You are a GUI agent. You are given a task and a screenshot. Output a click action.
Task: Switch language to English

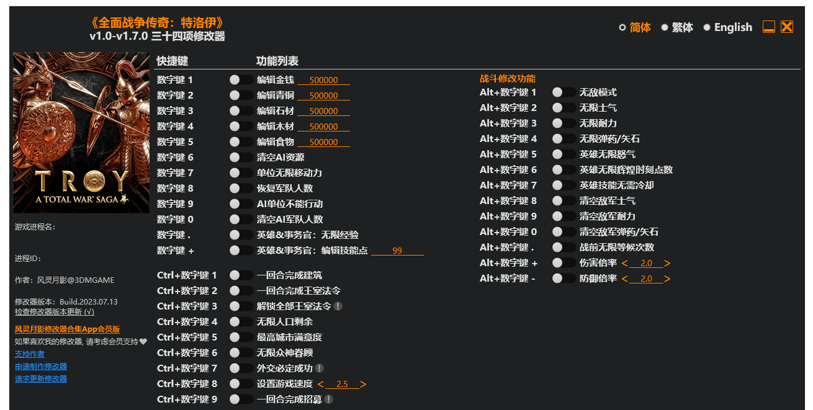(x=727, y=27)
